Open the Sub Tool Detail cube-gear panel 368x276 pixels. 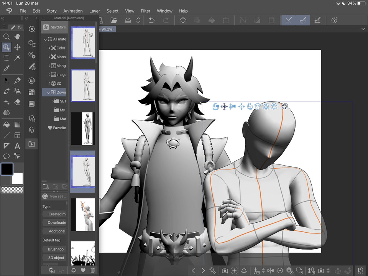coord(32,55)
